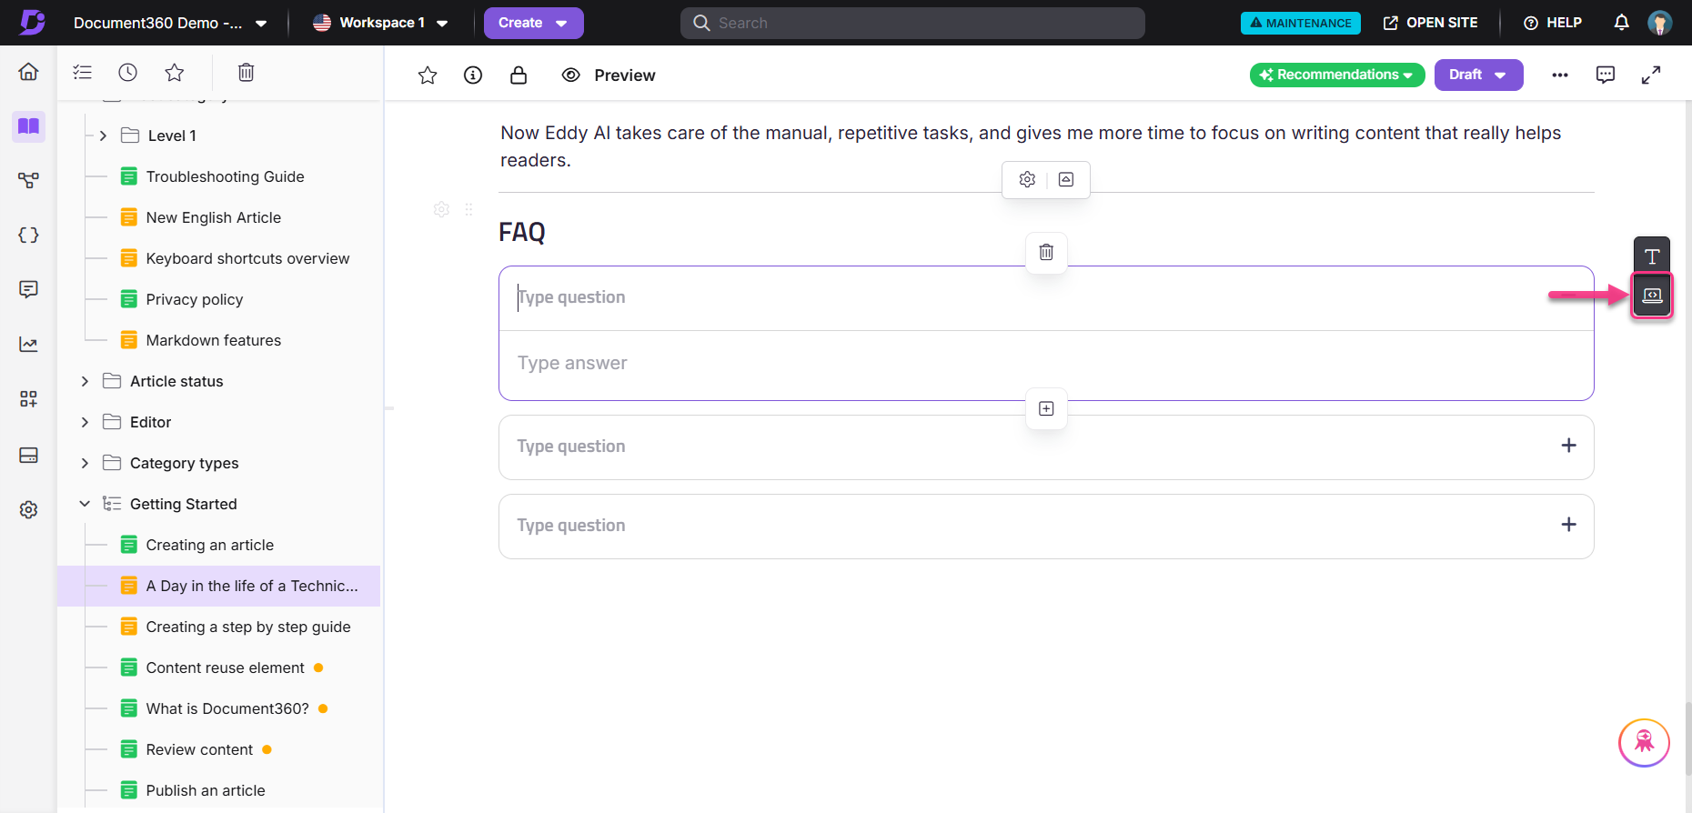Star the current article
Viewport: 1692px width, 813px height.
click(x=428, y=75)
